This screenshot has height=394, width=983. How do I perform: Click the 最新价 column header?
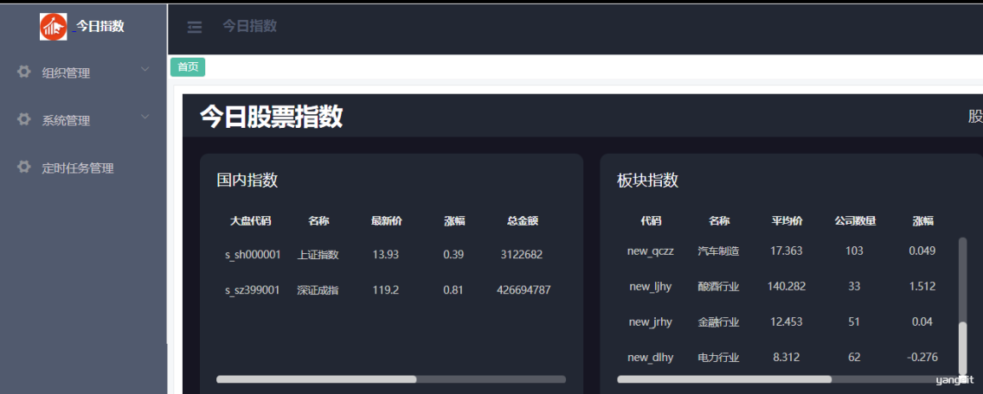click(386, 221)
